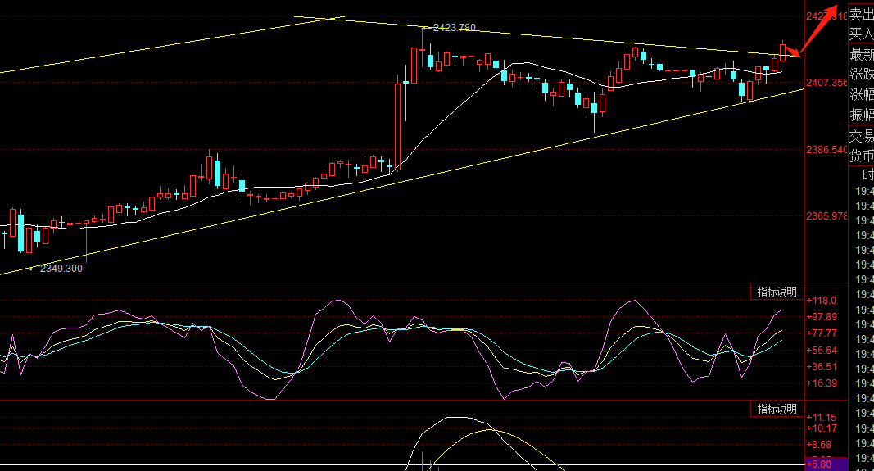The width and height of the screenshot is (874, 471).
Task: Click the 2349.300 low price marker
Action: coord(57,269)
